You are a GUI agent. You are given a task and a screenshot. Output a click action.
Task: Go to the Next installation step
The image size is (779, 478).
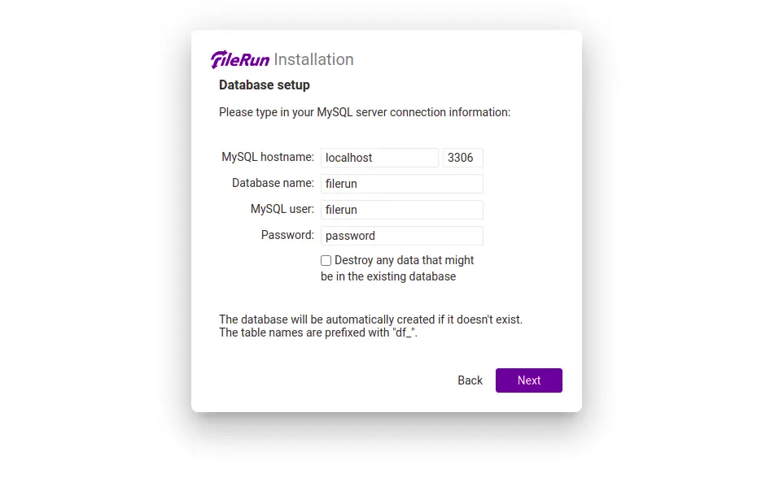coord(528,380)
